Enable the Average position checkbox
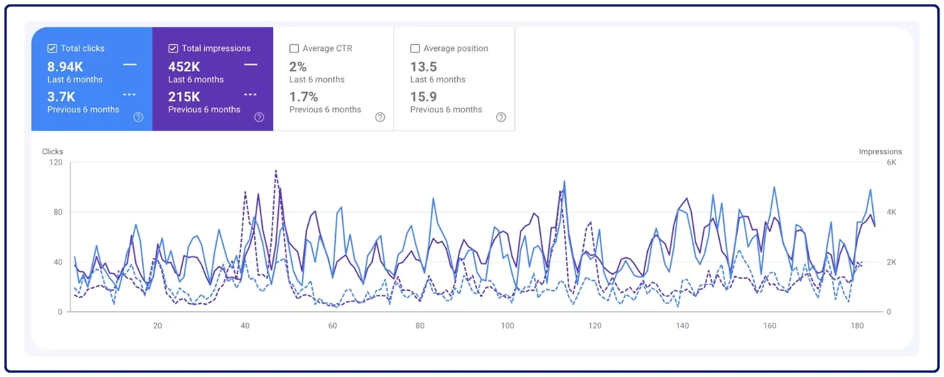 tap(415, 48)
